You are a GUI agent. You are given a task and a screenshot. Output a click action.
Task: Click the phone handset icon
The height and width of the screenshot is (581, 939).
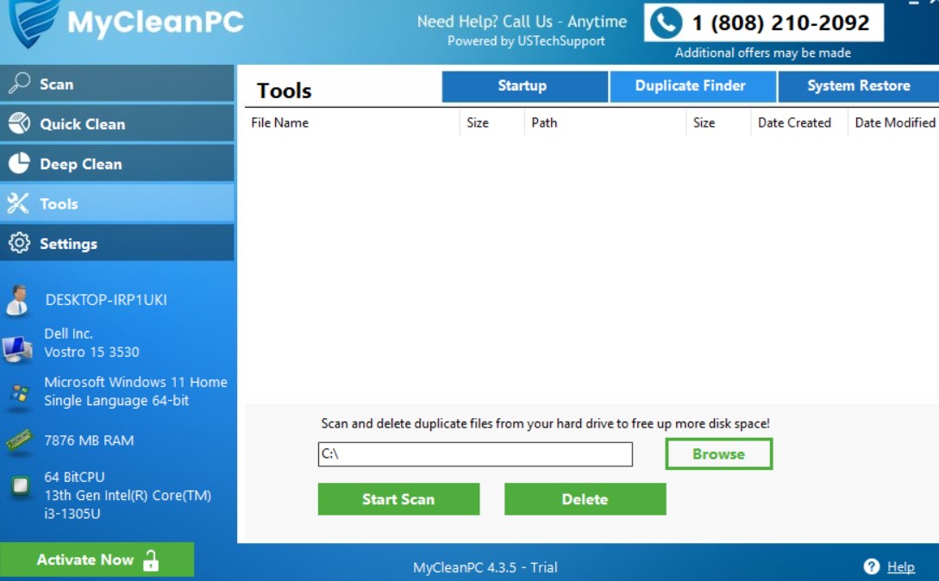tap(666, 22)
